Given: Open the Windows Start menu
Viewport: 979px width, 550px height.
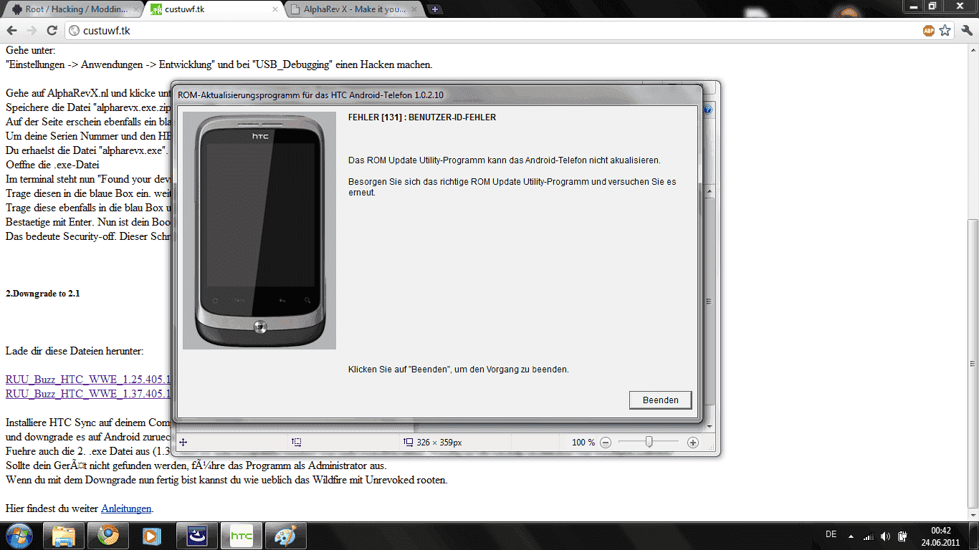Looking at the screenshot, I should point(19,536).
